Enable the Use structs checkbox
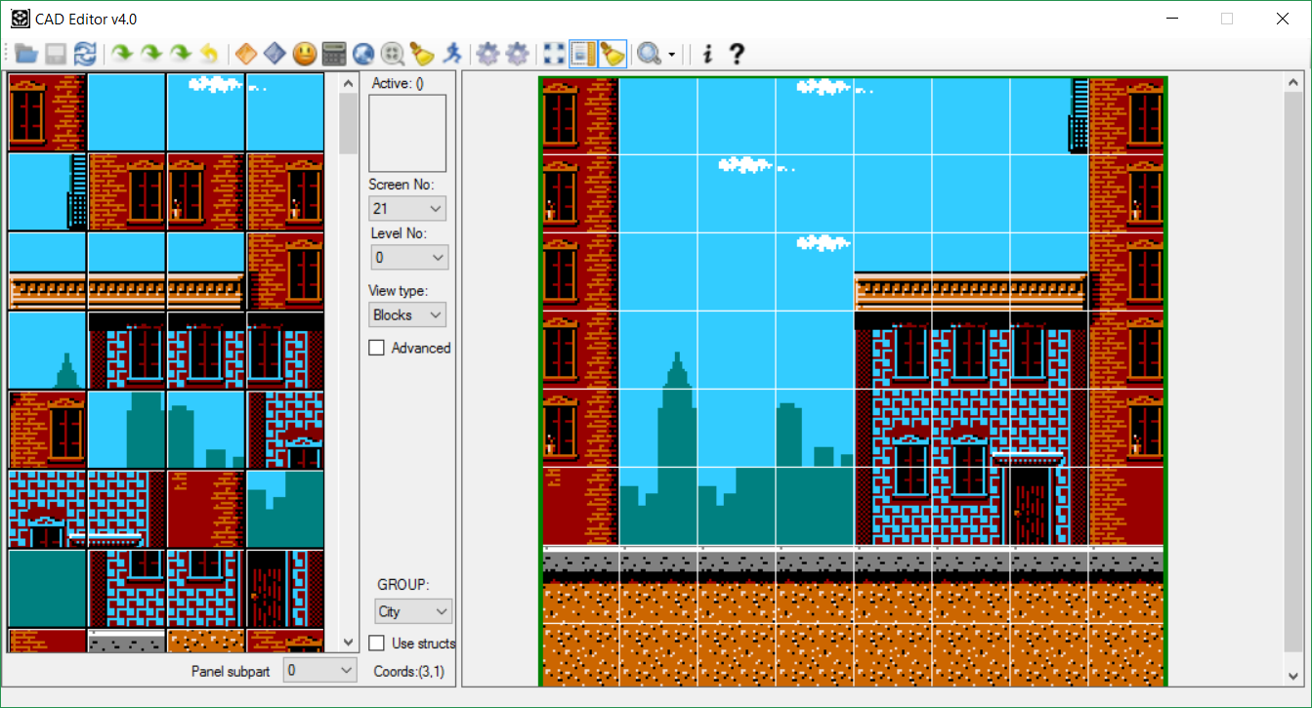 tap(376, 644)
